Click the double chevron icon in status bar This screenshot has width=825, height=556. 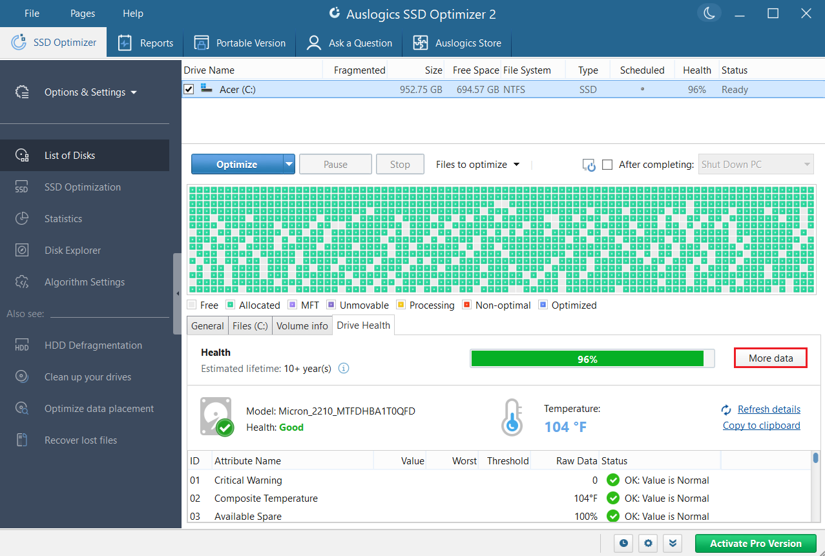(x=673, y=543)
